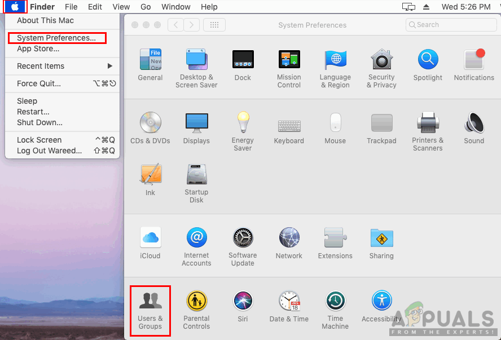Open the Mouse preference pane
Image resolution: width=501 pixels, height=340 pixels.
click(x=335, y=128)
